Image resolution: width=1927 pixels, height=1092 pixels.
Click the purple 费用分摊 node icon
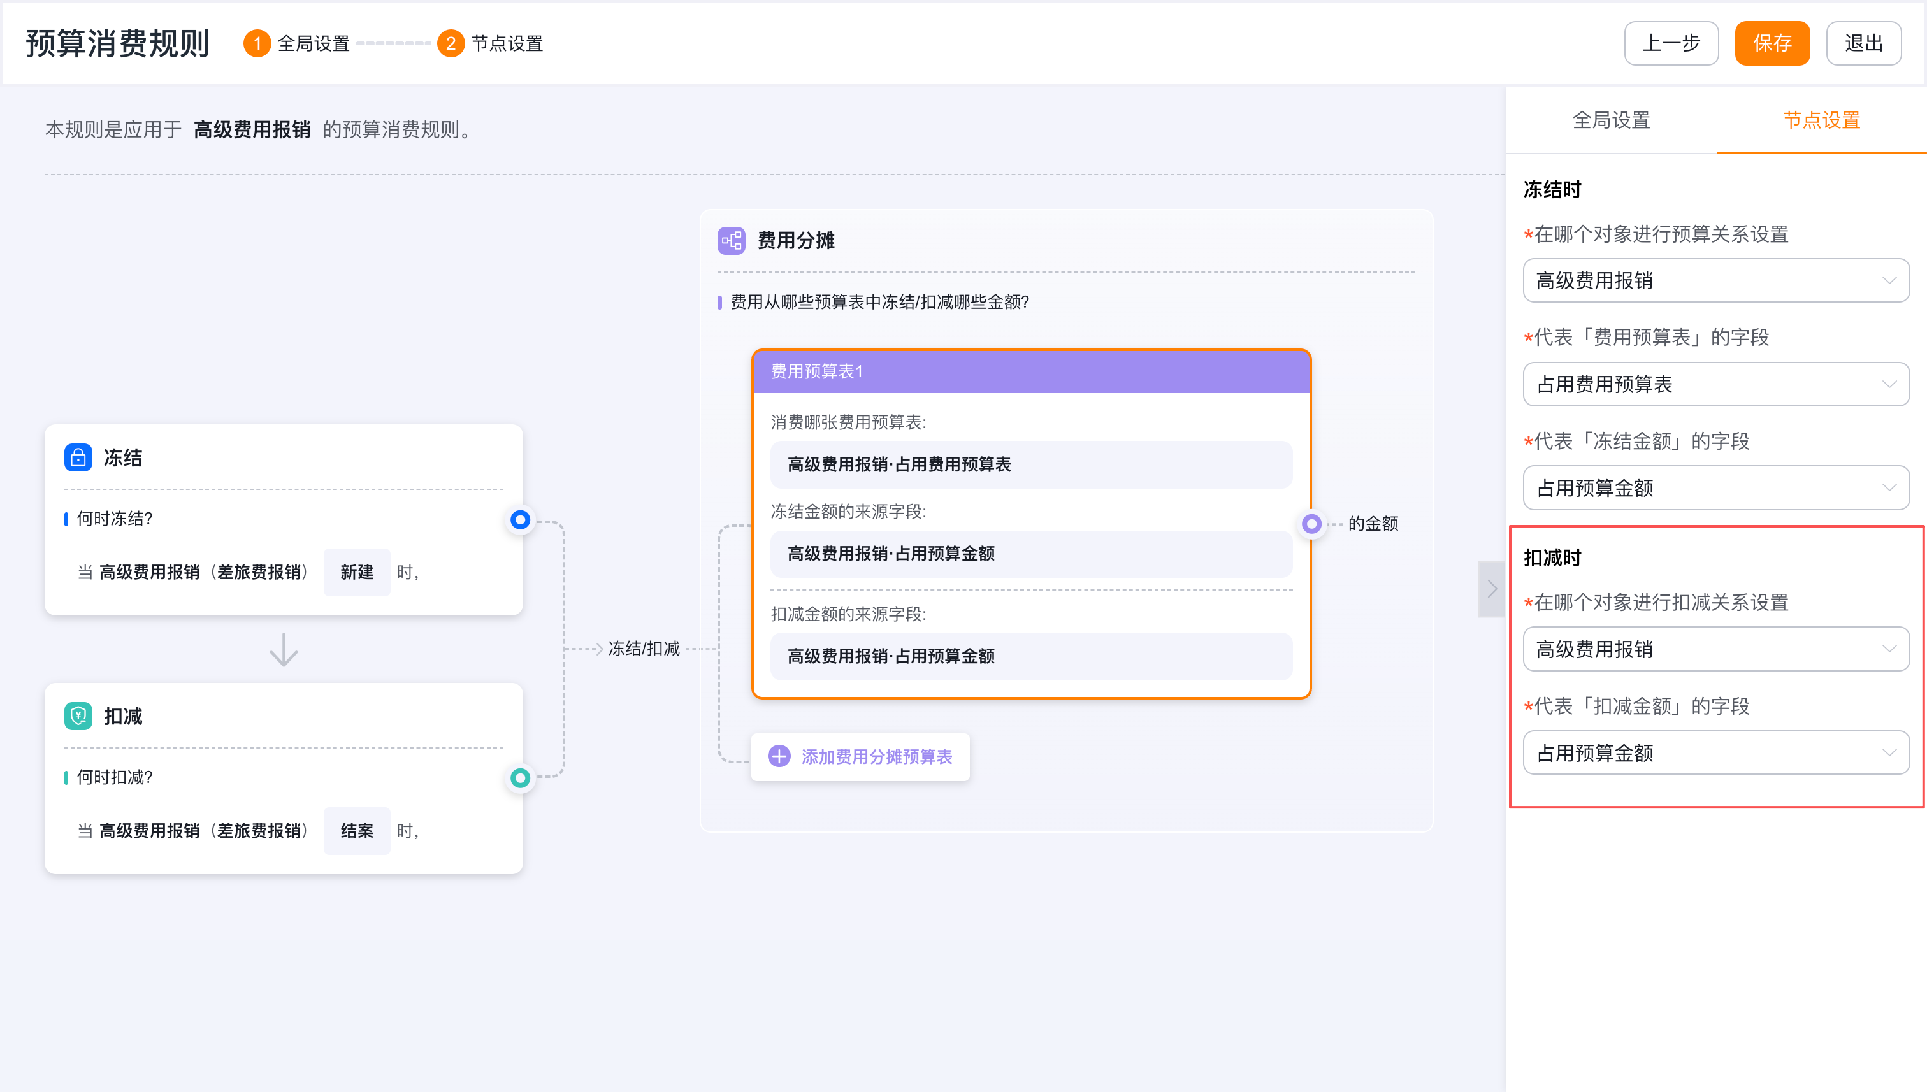pyautogui.click(x=732, y=241)
